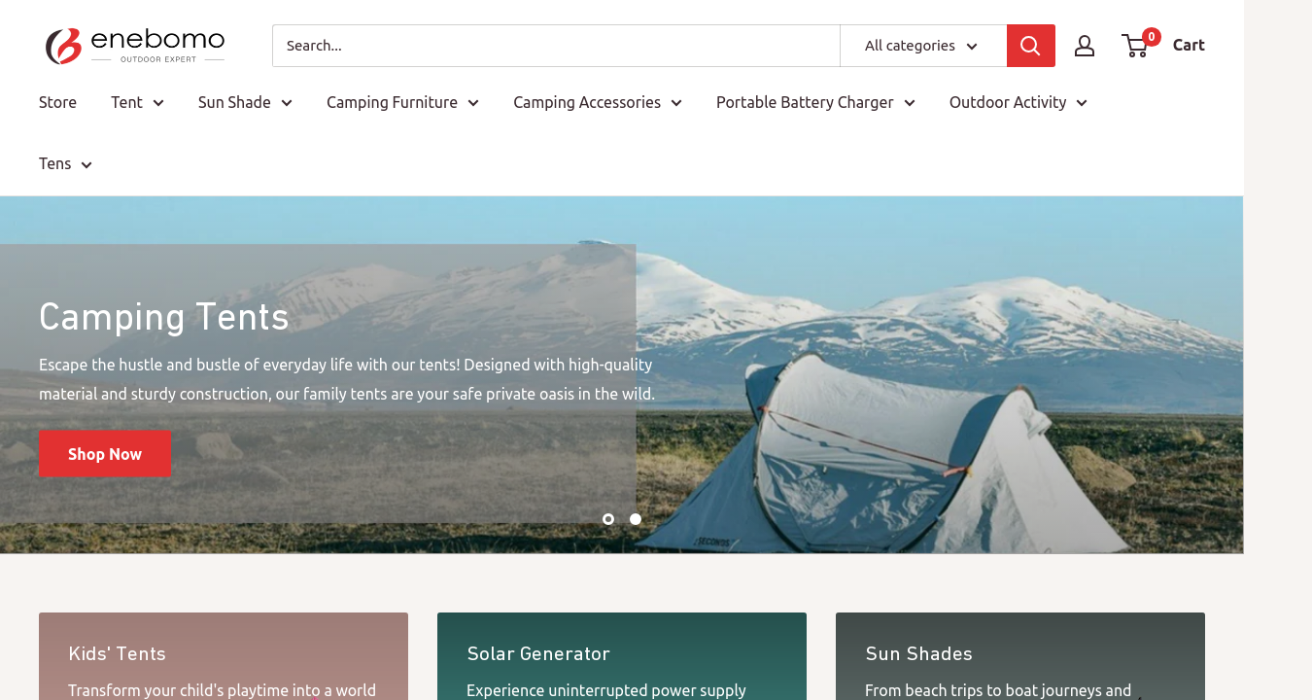This screenshot has width=1312, height=700.
Task: Open the user account icon
Action: (1085, 46)
